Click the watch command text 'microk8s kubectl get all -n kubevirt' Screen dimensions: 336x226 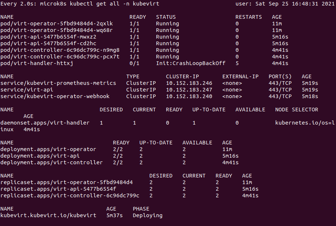[x=100, y=4]
